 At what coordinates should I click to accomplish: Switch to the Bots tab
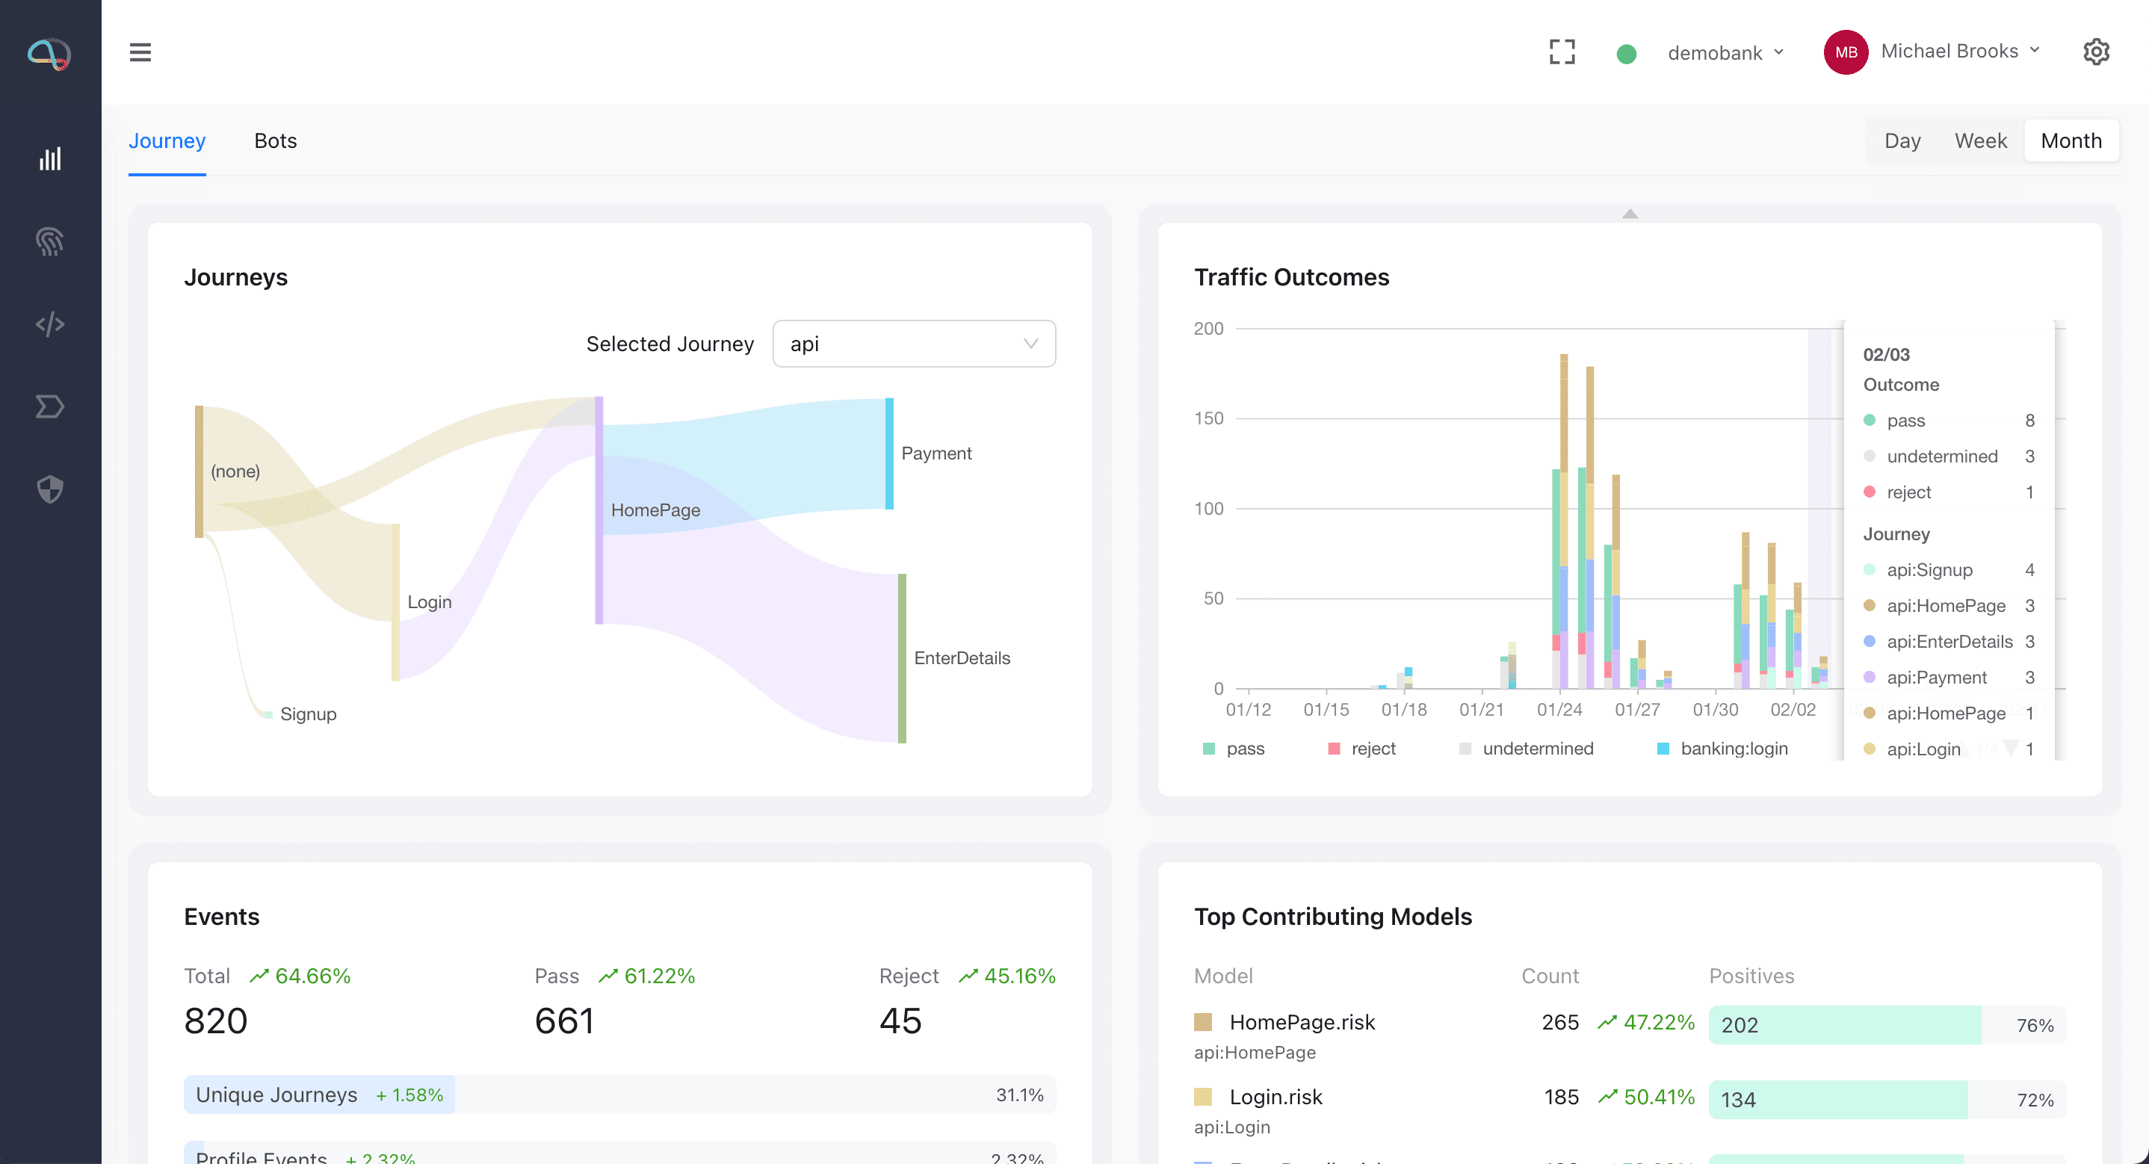coord(275,140)
